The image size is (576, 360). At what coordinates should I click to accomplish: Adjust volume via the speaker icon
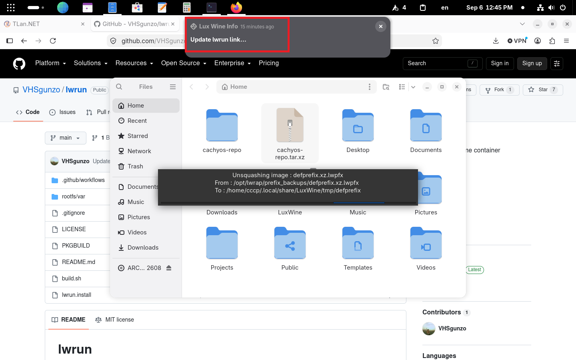click(x=552, y=8)
